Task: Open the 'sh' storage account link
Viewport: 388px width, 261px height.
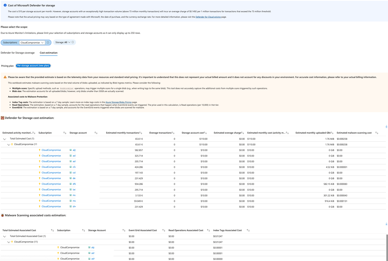Action: click(74, 206)
